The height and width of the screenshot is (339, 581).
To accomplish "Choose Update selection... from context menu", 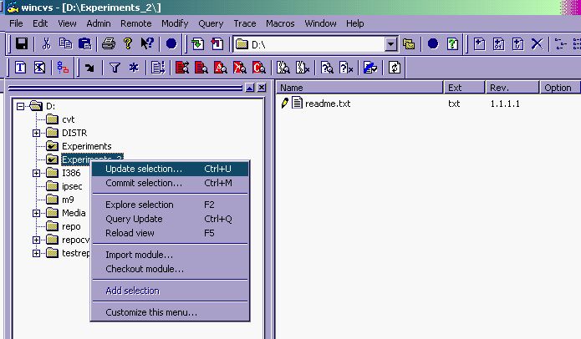I will click(143, 169).
